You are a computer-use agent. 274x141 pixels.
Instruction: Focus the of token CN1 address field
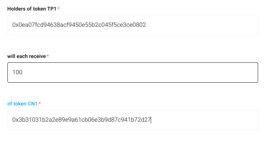click(132, 120)
